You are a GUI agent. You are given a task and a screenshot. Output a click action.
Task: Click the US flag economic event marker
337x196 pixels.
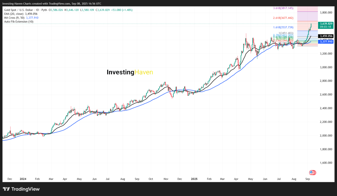tap(312, 173)
